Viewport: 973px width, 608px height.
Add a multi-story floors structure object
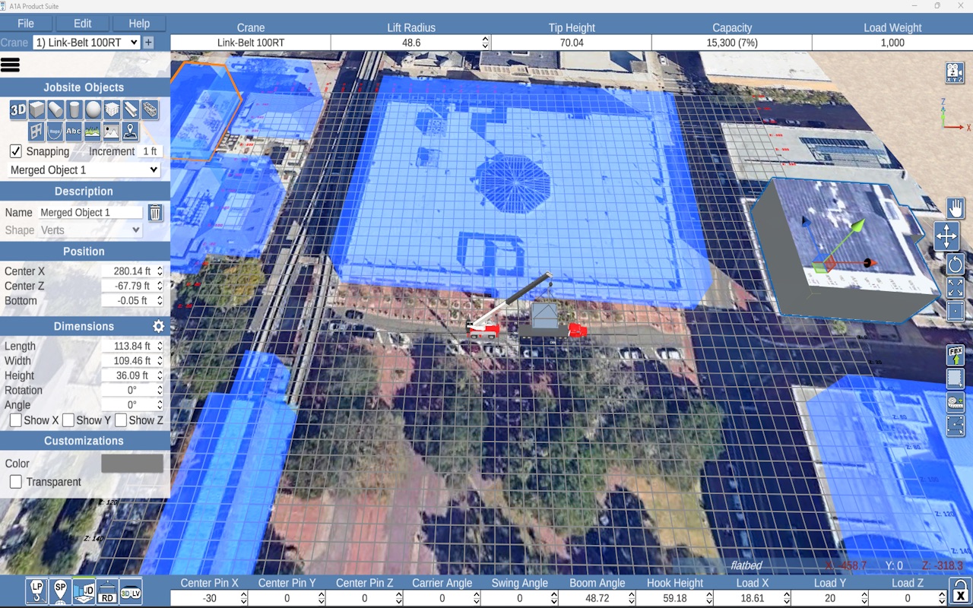click(x=112, y=110)
